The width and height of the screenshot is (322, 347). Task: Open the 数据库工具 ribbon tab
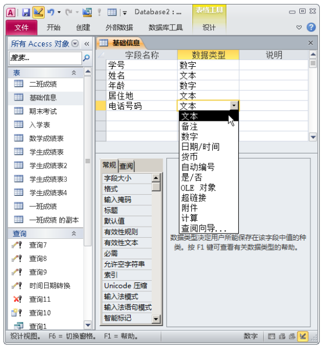pyautogui.click(x=166, y=27)
